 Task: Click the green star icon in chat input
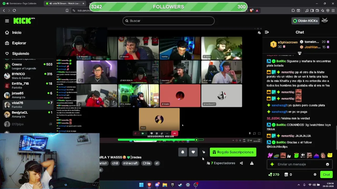coord(272,164)
